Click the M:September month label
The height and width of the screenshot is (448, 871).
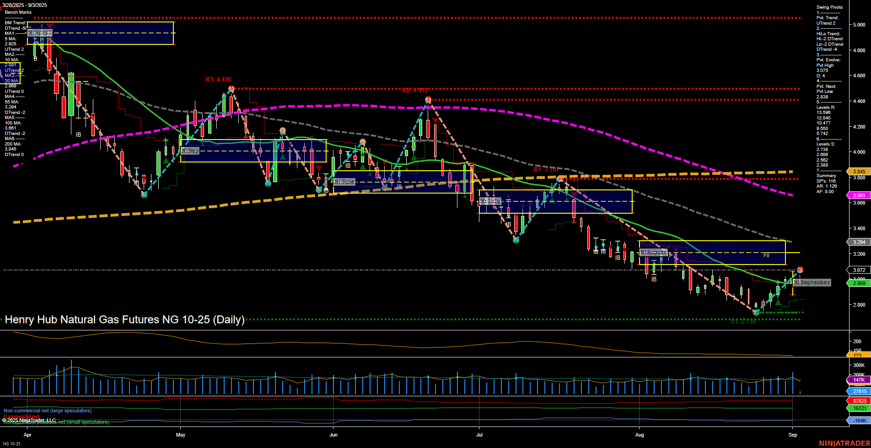coord(812,282)
